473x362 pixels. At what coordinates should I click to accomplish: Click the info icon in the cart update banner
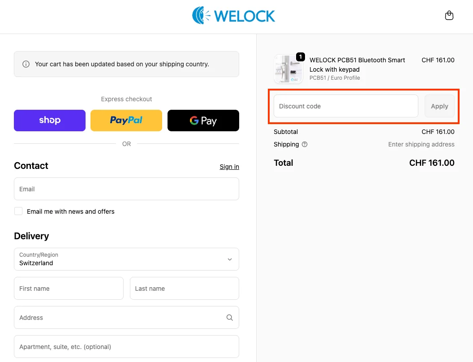tap(26, 64)
